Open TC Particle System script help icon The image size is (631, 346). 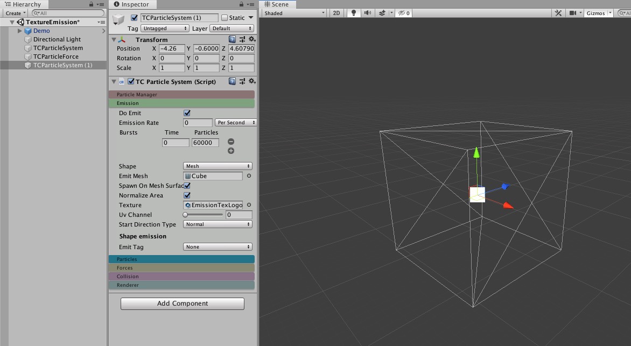(x=232, y=81)
